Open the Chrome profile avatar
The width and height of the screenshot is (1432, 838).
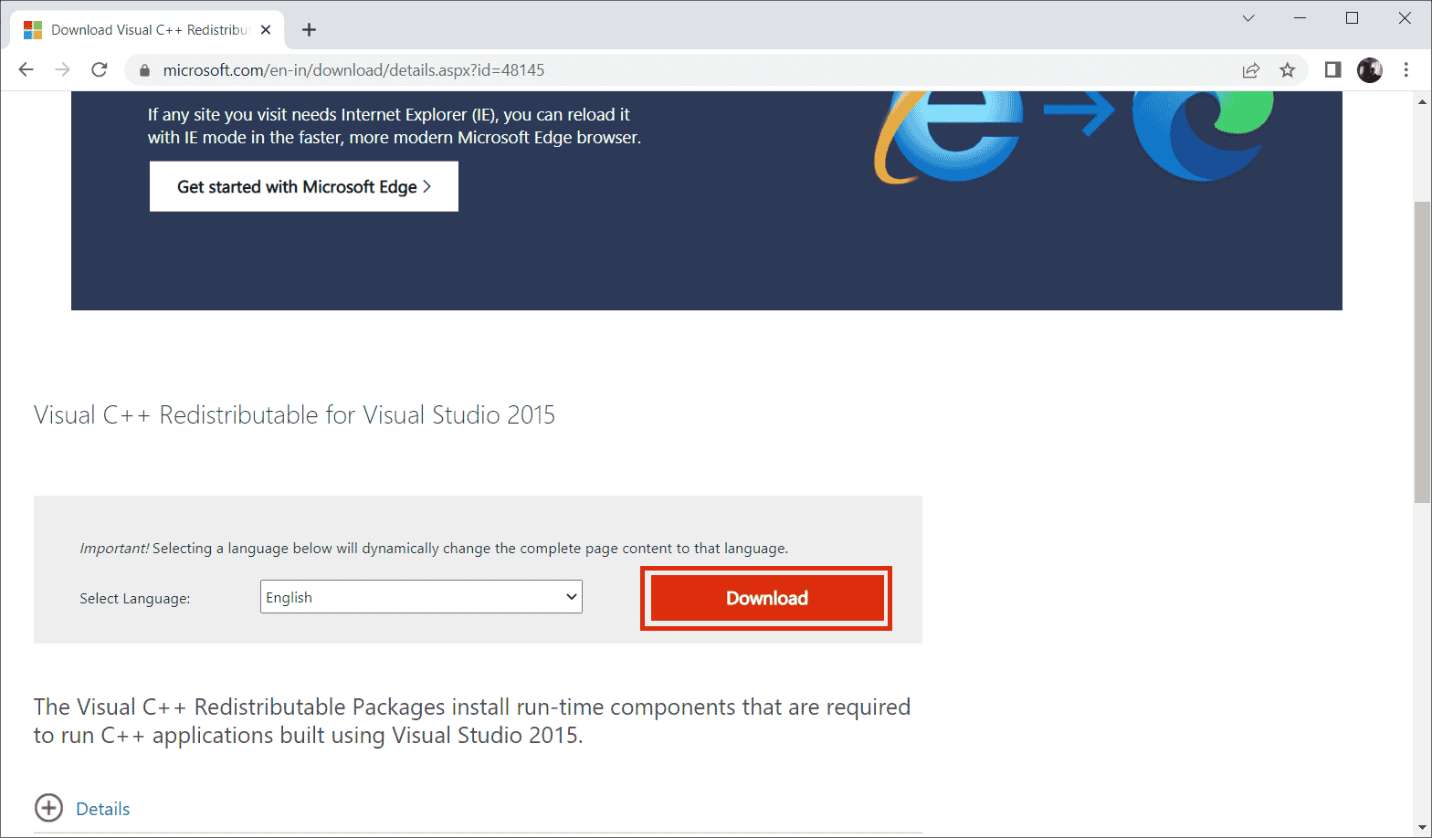coord(1369,70)
